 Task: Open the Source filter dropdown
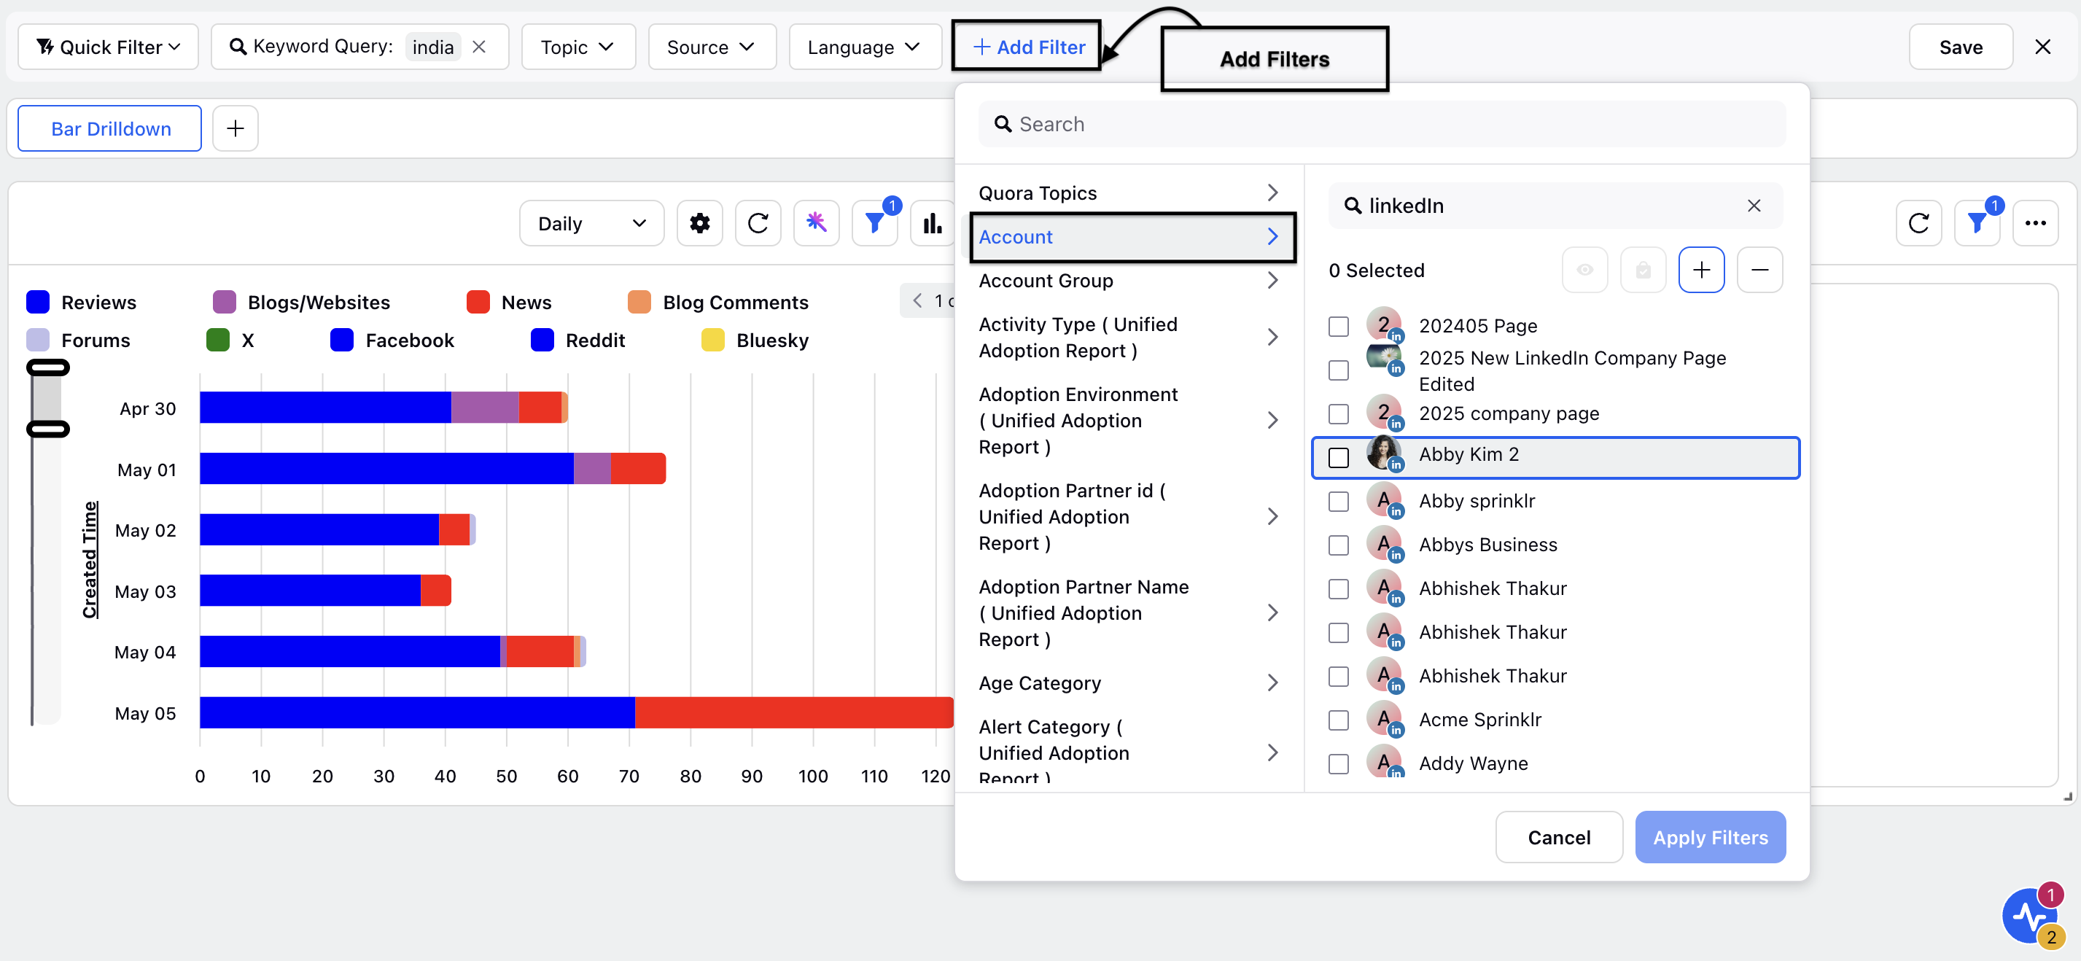pos(712,47)
